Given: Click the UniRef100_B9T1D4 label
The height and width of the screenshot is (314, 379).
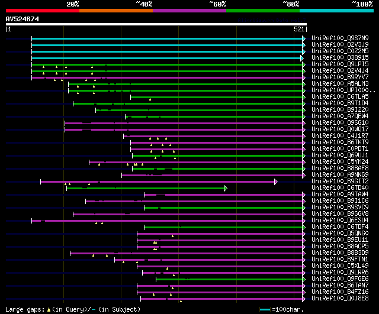Looking at the screenshot, I should [340, 103].
